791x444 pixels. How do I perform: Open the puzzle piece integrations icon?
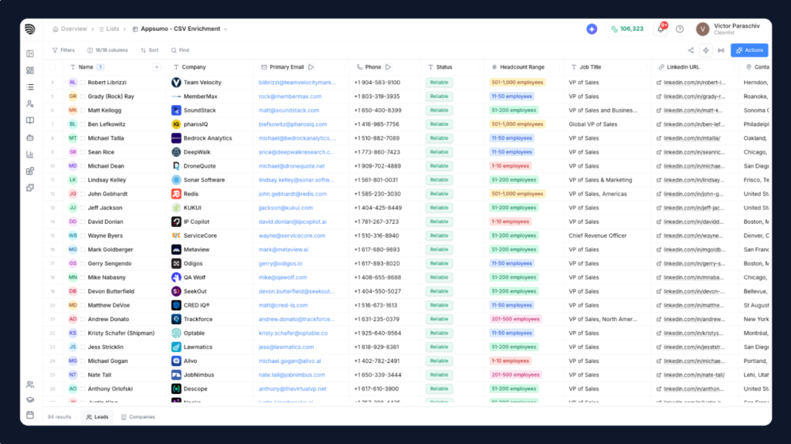click(x=30, y=188)
